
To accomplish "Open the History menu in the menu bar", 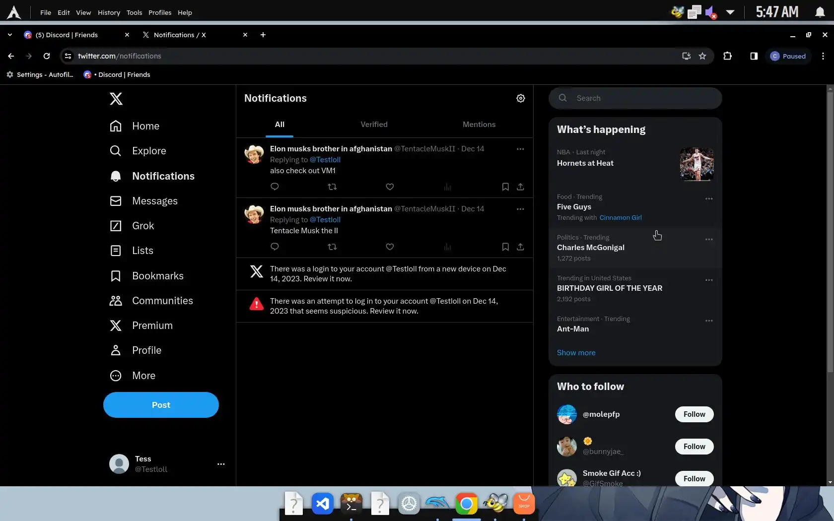I will [109, 12].
